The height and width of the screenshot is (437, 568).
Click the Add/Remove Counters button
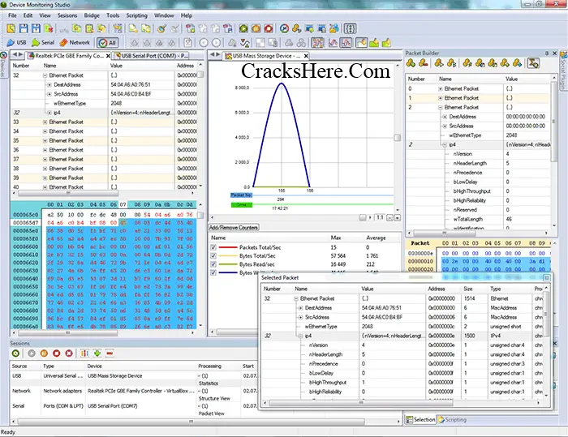click(234, 227)
